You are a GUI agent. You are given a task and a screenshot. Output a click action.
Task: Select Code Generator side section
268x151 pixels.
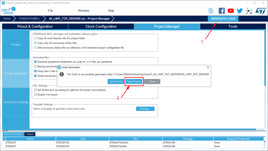(x=16, y=73)
